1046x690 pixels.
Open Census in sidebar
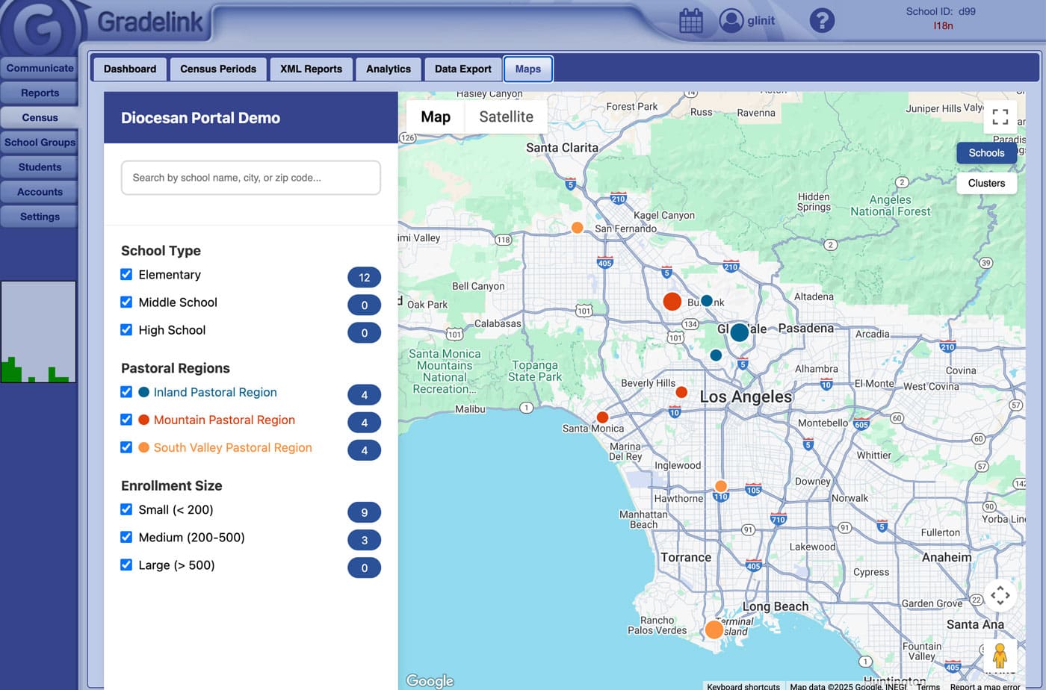point(40,117)
